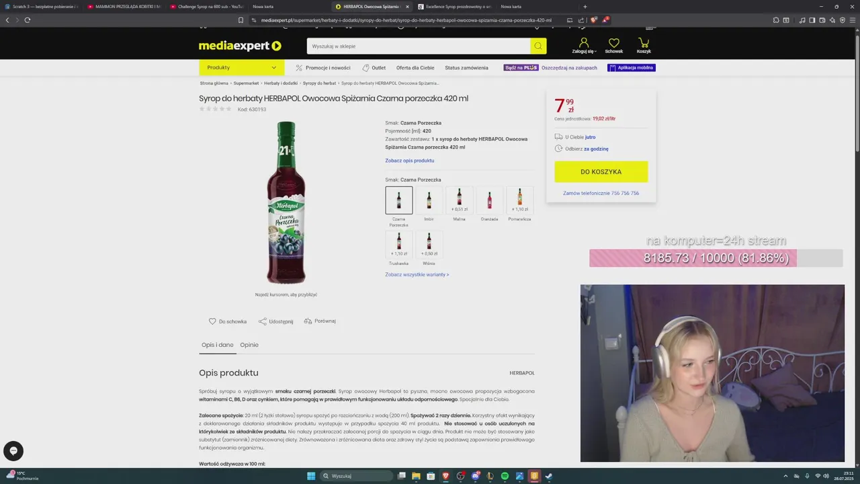Select the Imbir flavor variant

click(429, 200)
